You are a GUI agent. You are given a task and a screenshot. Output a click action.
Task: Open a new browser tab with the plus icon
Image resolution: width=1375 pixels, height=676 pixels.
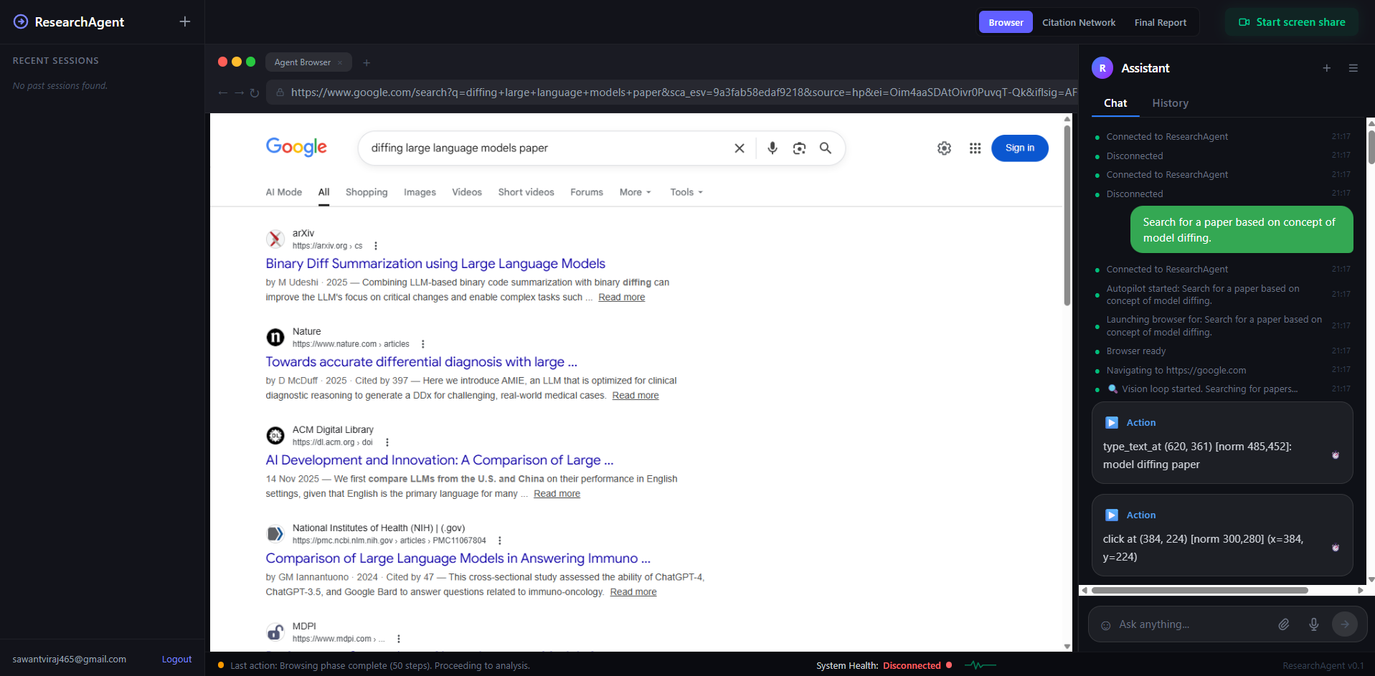[367, 62]
